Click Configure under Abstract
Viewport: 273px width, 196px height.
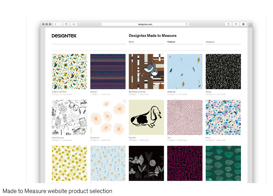[x=95, y=94]
